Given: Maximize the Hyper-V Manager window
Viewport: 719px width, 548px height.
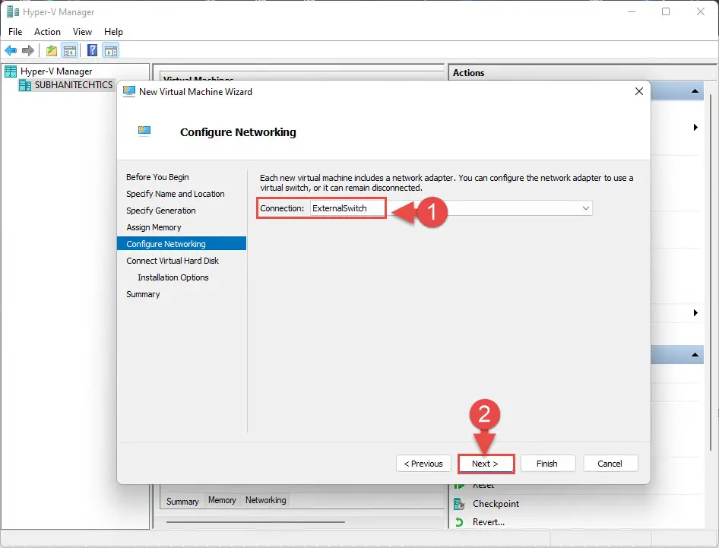Looking at the screenshot, I should tap(666, 11).
